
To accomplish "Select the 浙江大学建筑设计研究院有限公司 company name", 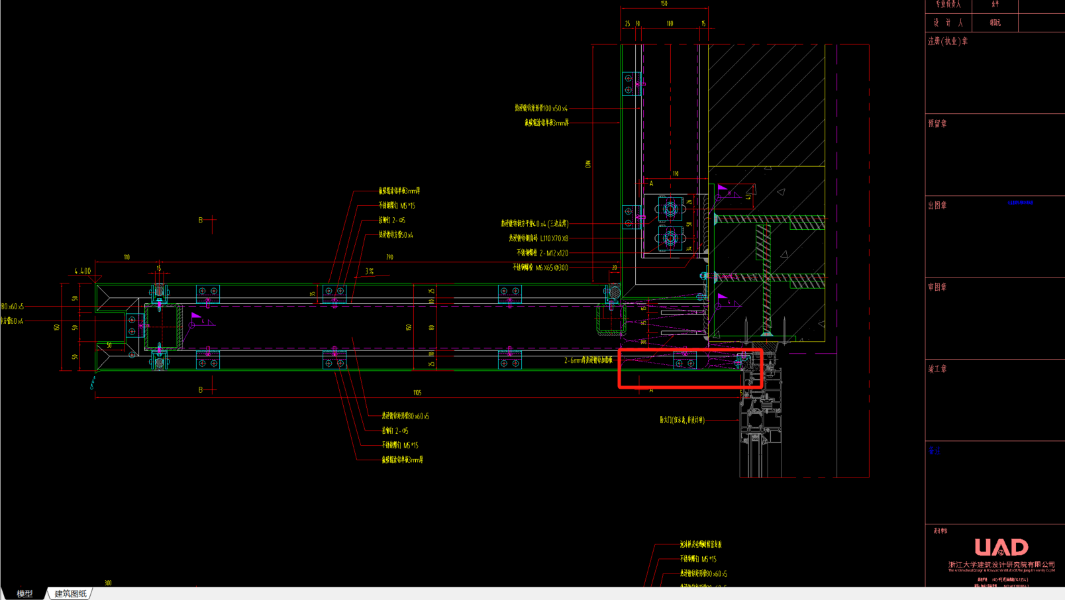I will point(1001,564).
